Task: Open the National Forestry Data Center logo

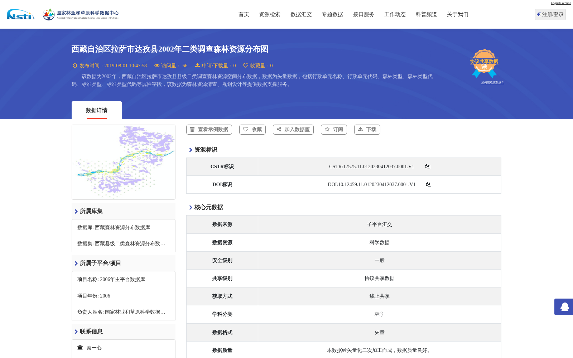Action: 81,14
